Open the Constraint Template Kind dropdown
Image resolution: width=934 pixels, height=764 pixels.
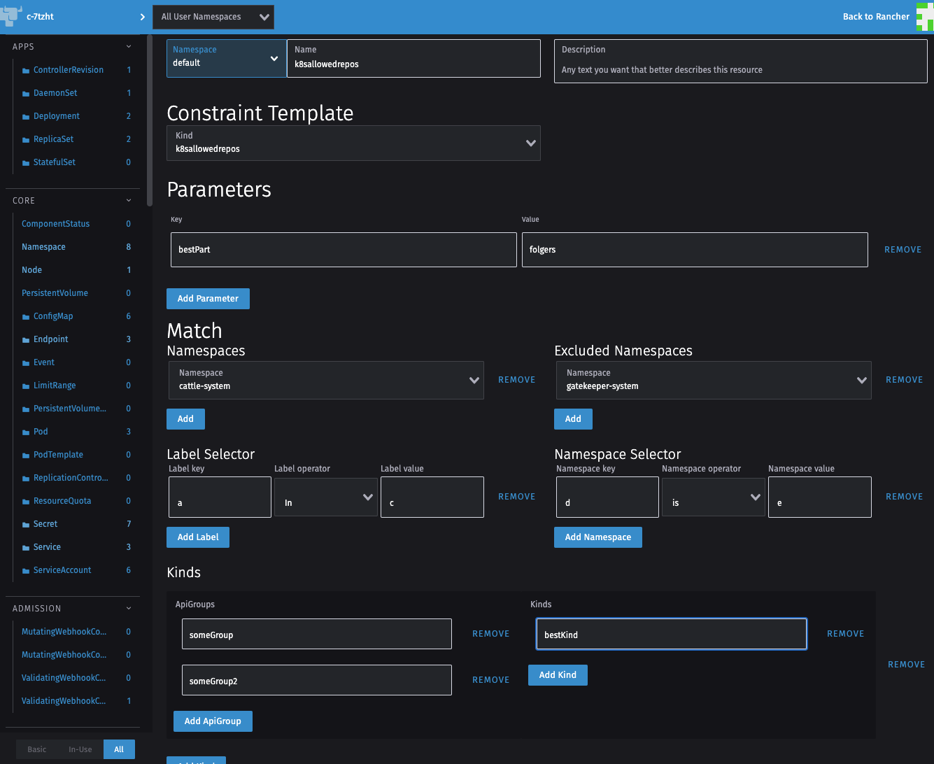click(x=353, y=142)
